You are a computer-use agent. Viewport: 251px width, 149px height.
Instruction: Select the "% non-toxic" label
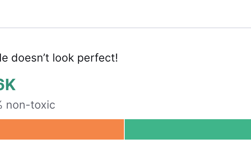point(27,105)
